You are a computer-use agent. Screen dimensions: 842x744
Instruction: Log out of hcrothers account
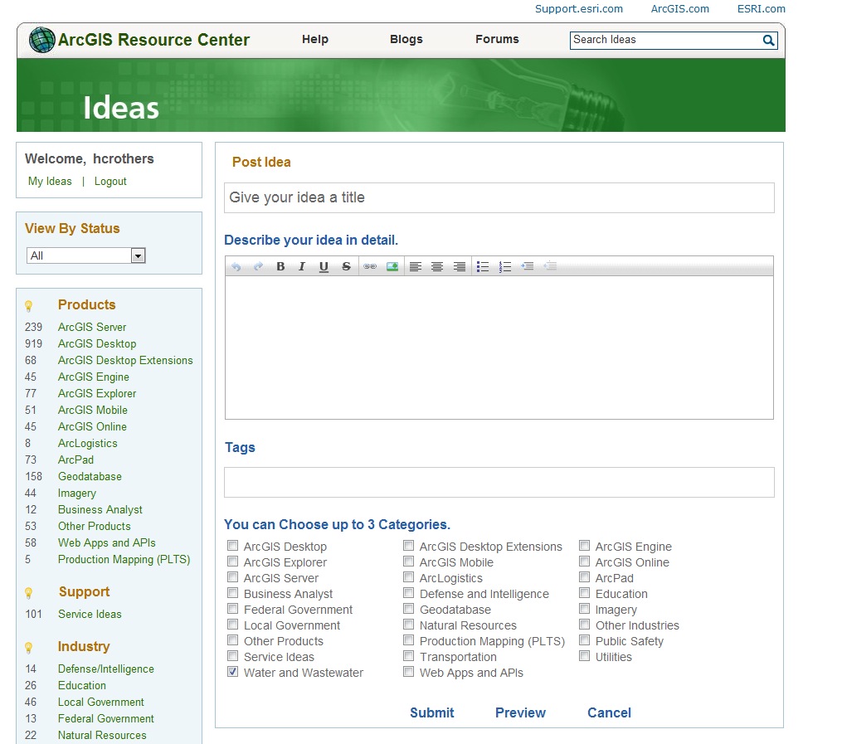click(110, 182)
